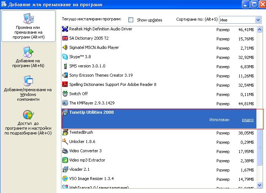
Task: Click the scrollbar down arrow
Action: pyautogui.click(x=260, y=185)
